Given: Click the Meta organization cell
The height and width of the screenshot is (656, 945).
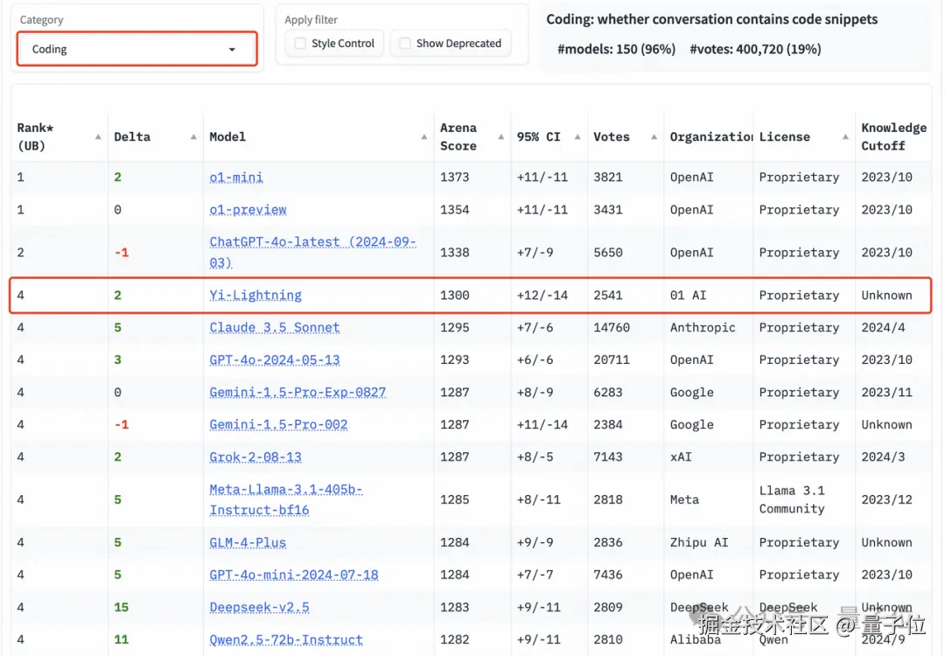Looking at the screenshot, I should 684,500.
